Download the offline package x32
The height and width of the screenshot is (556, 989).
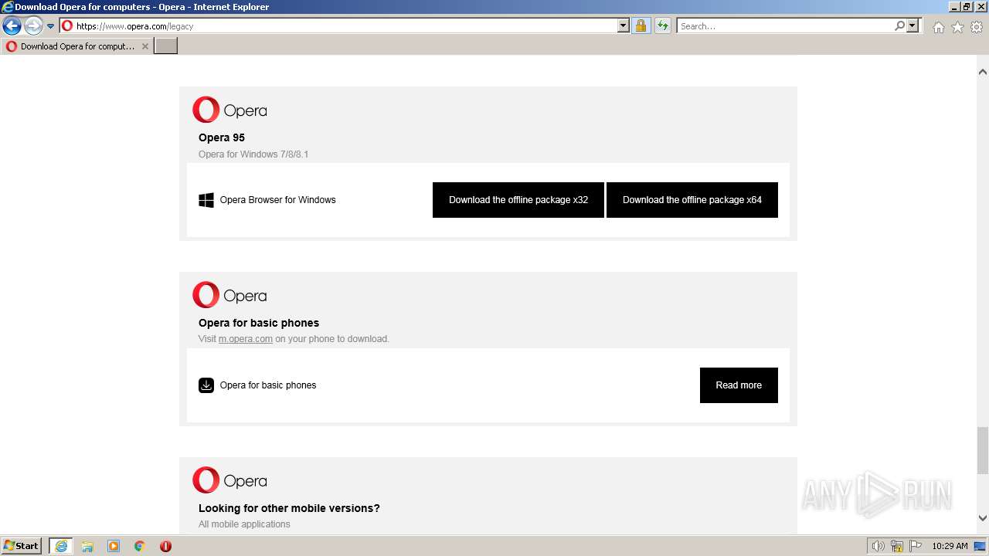coord(518,200)
